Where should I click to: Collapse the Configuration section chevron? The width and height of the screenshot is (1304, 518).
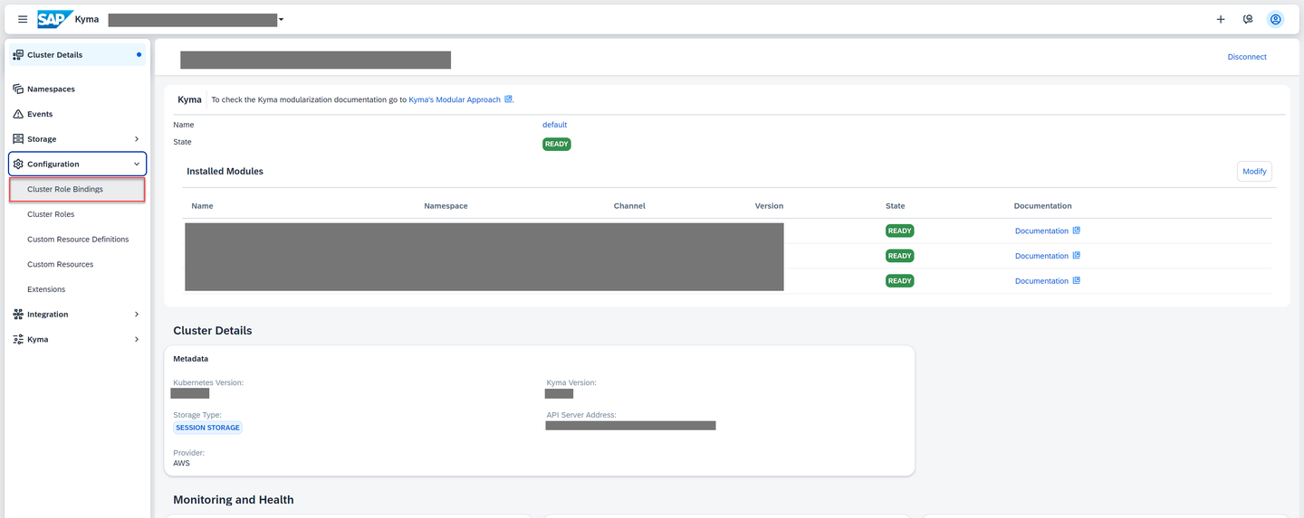pos(137,164)
